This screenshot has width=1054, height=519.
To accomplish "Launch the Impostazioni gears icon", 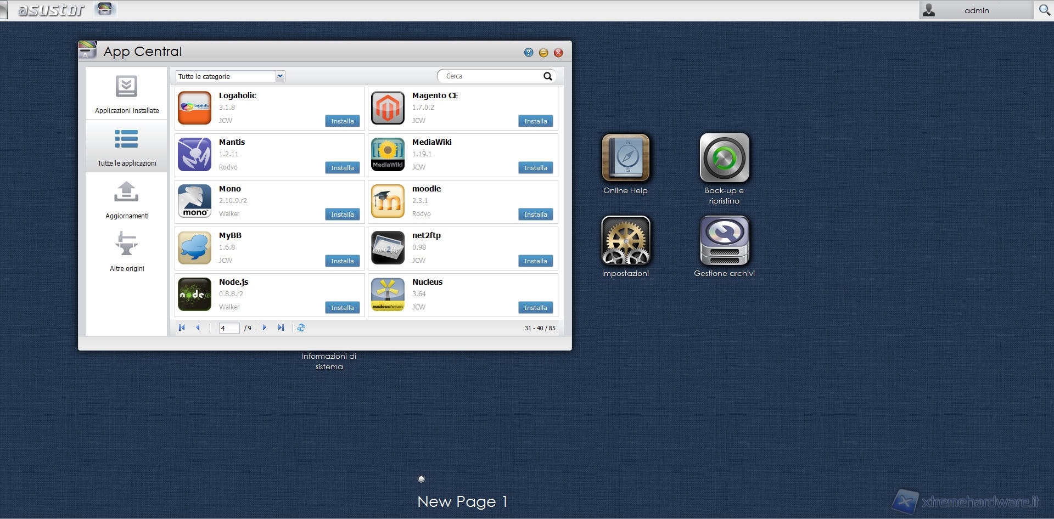I will pos(625,241).
